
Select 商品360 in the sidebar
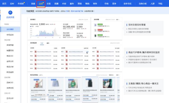pos(10,56)
